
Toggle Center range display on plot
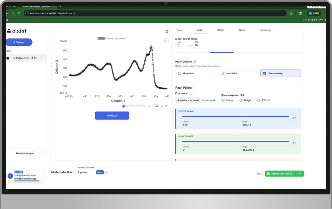[x=223, y=100]
